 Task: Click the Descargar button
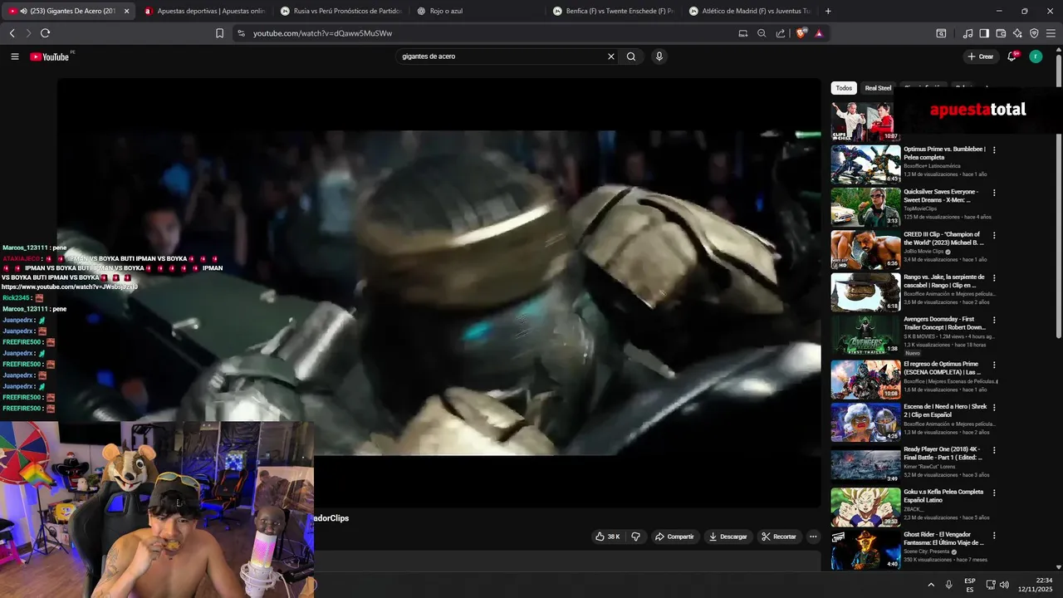click(728, 537)
